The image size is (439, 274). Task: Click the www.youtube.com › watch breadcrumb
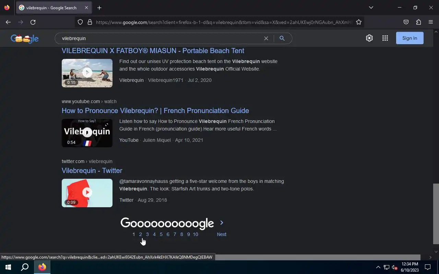click(x=89, y=101)
